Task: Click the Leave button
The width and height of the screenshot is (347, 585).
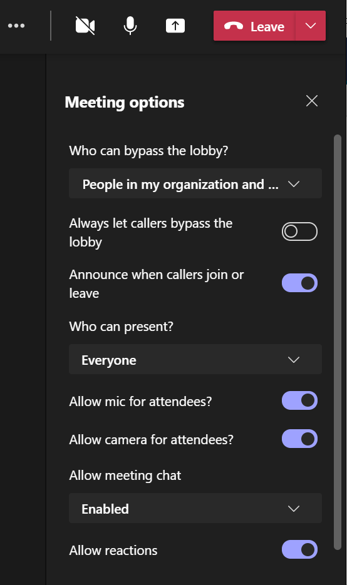Action: pos(254,26)
